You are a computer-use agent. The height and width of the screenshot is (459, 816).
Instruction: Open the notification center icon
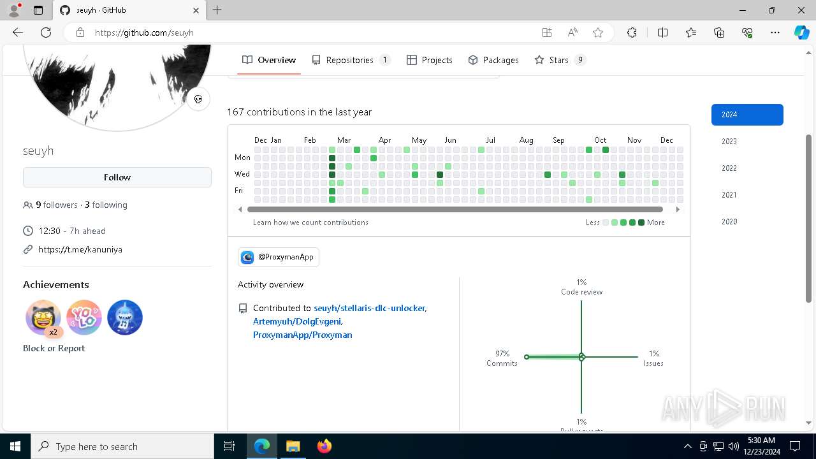tap(795, 446)
